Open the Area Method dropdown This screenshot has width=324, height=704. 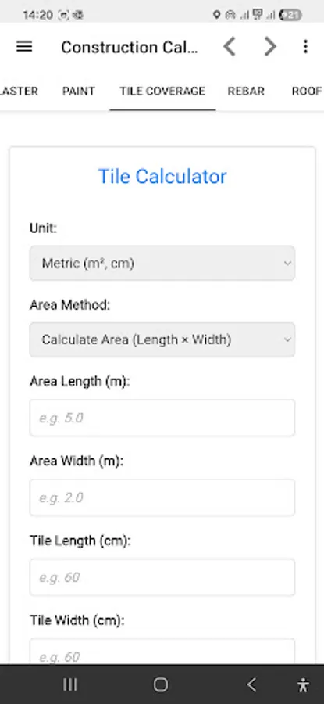(x=162, y=339)
